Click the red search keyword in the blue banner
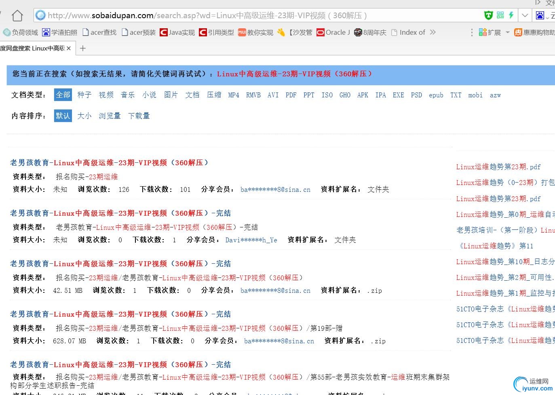 point(294,74)
